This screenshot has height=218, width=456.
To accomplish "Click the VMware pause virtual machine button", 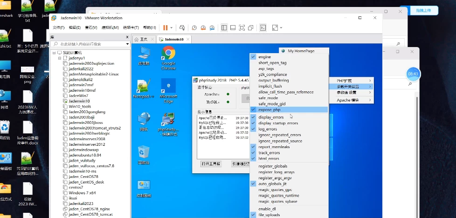I will click(x=165, y=28).
